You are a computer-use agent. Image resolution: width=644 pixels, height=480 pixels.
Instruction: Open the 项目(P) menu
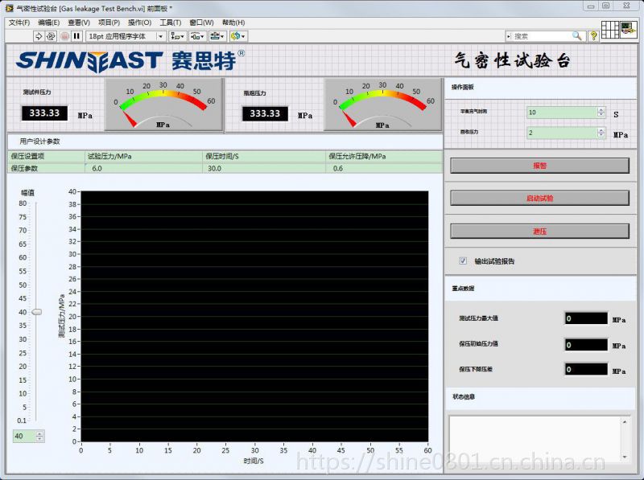[x=109, y=23]
